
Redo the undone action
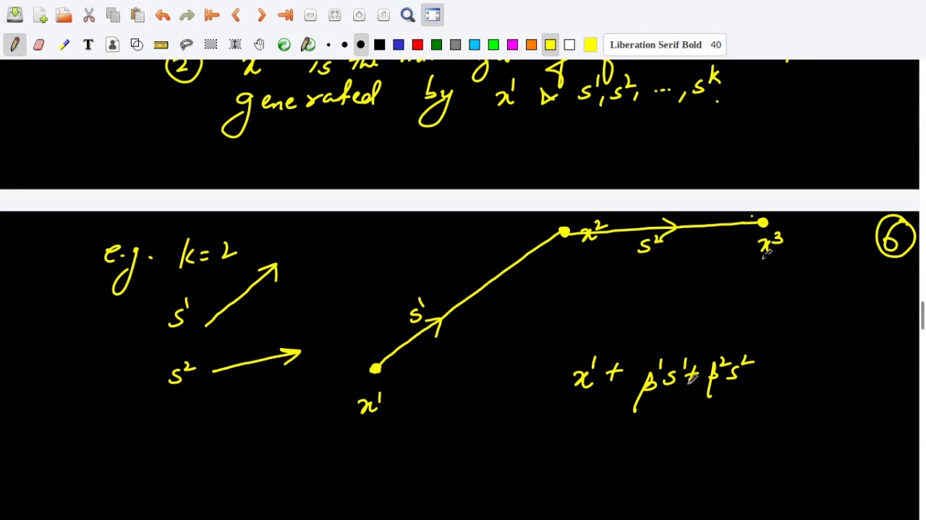tap(187, 15)
